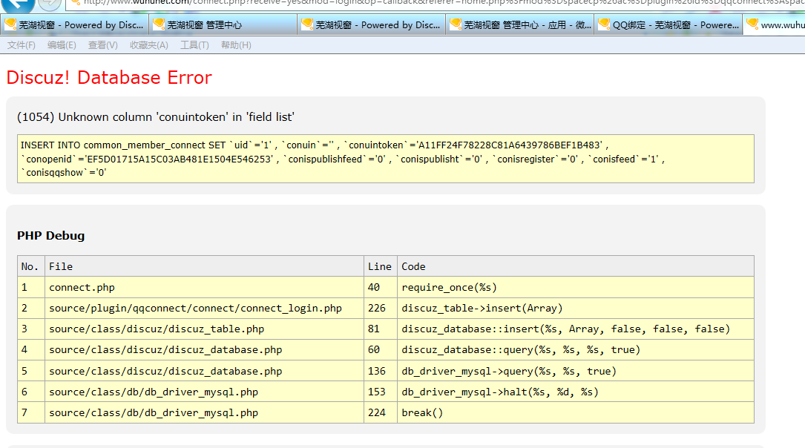Open the 查看(V) menu
805x448 pixels.
102,45
